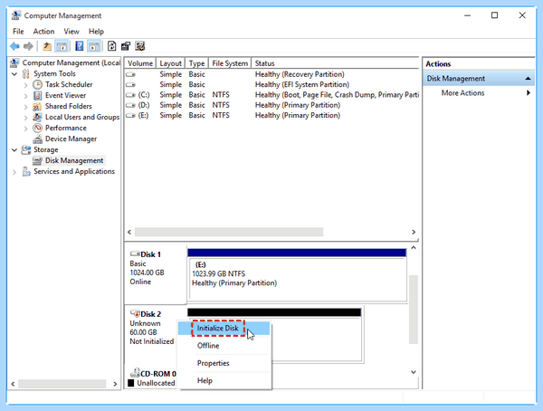Image resolution: width=543 pixels, height=411 pixels.
Task: Click the tree pane scroll right arrow
Action: (115, 384)
